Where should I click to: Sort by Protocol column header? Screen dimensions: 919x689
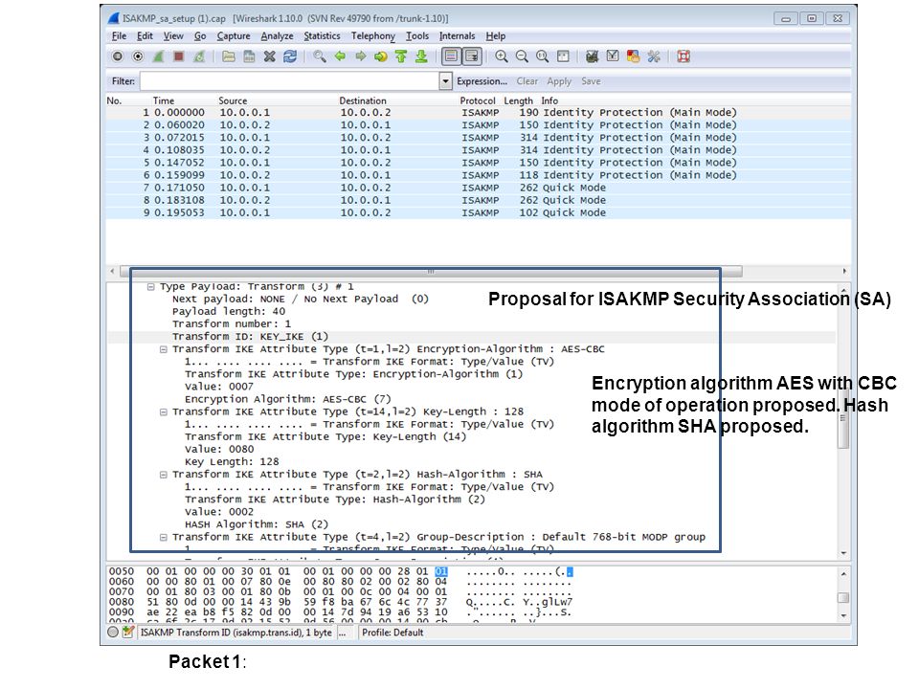[477, 100]
